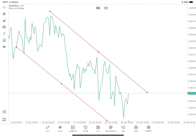Image resolution: width=196 pixels, height=137 pixels.
Task: Open the การตั้งค่า settings tab
Action: click(x=149, y=128)
